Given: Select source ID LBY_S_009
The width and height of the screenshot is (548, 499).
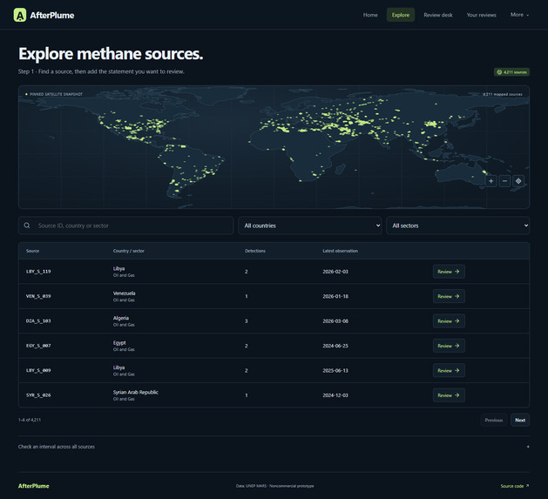Looking at the screenshot, I should point(38,370).
